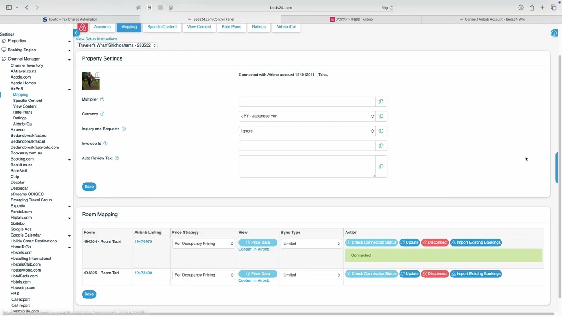Switch to Connect Airbnb Account Wiki browser tab

point(492,19)
